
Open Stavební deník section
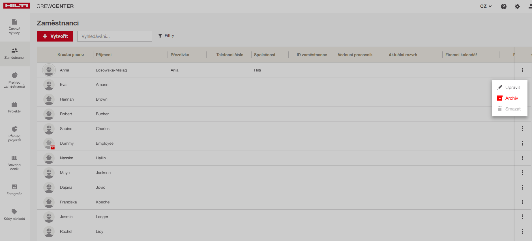(14, 163)
